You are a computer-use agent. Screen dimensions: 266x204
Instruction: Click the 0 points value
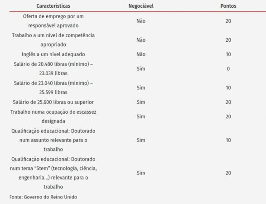click(228, 69)
